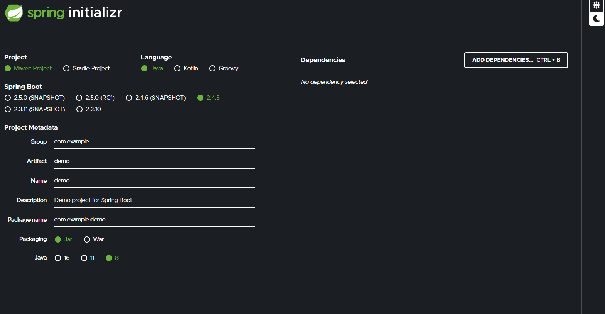This screenshot has height=314, width=605.
Task: Select Spring Boot 2.3.11 (SNAPSHOT)
Action: tap(35, 109)
